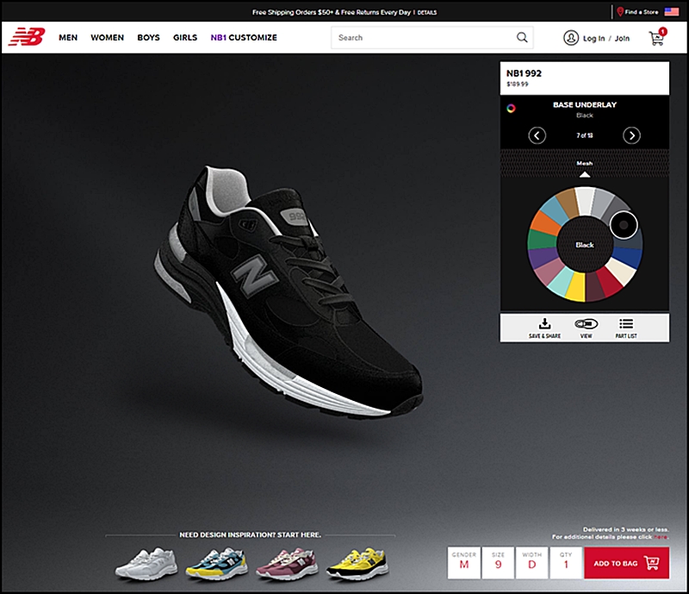This screenshot has width=689, height=594.
Task: Select the selected black color swatch circle
Action: [624, 225]
